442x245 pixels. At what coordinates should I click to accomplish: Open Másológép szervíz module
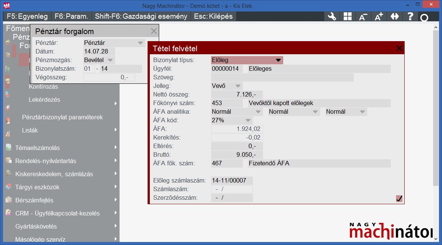[40, 239]
